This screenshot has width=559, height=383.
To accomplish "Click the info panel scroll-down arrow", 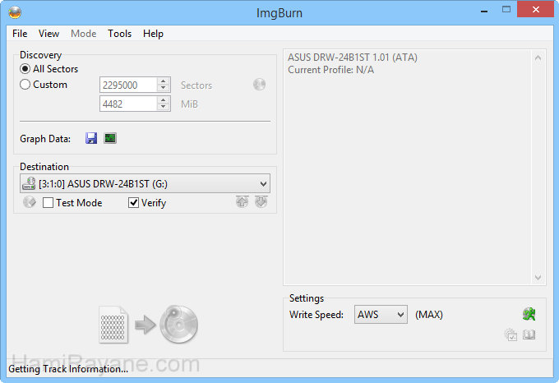I will 538,277.
